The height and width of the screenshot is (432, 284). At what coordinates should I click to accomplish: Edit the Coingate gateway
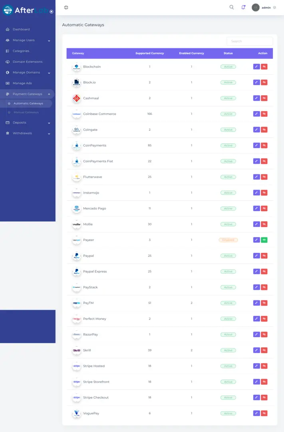click(256, 130)
